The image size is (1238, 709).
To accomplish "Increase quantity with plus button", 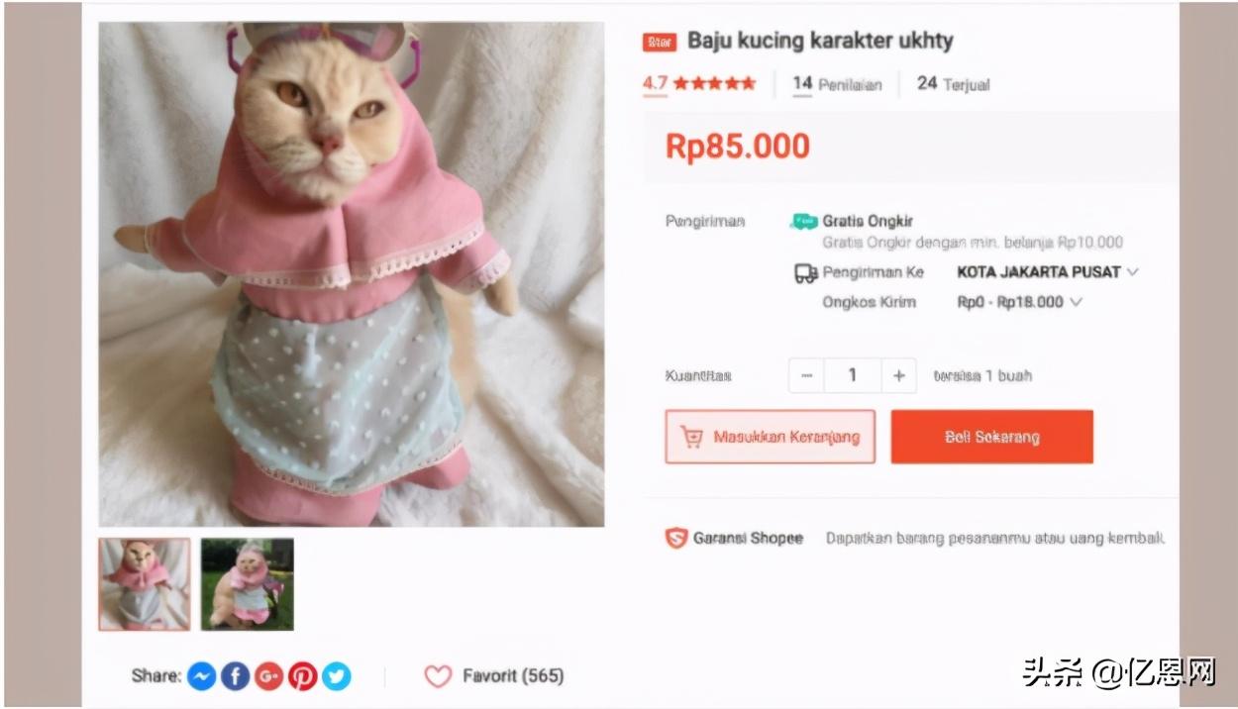I will tap(898, 376).
